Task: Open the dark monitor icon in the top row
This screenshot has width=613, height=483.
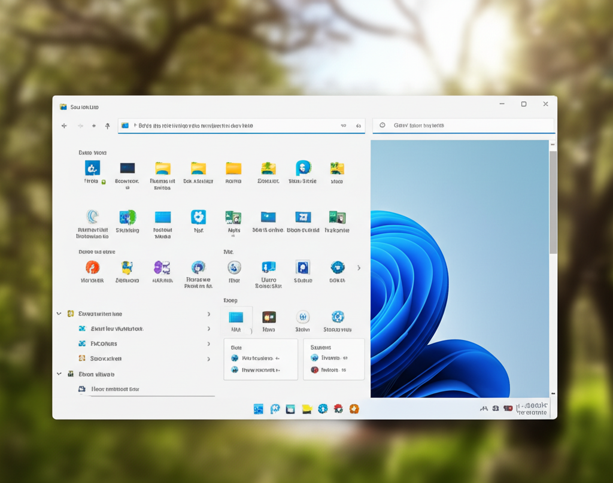Action: [127, 168]
